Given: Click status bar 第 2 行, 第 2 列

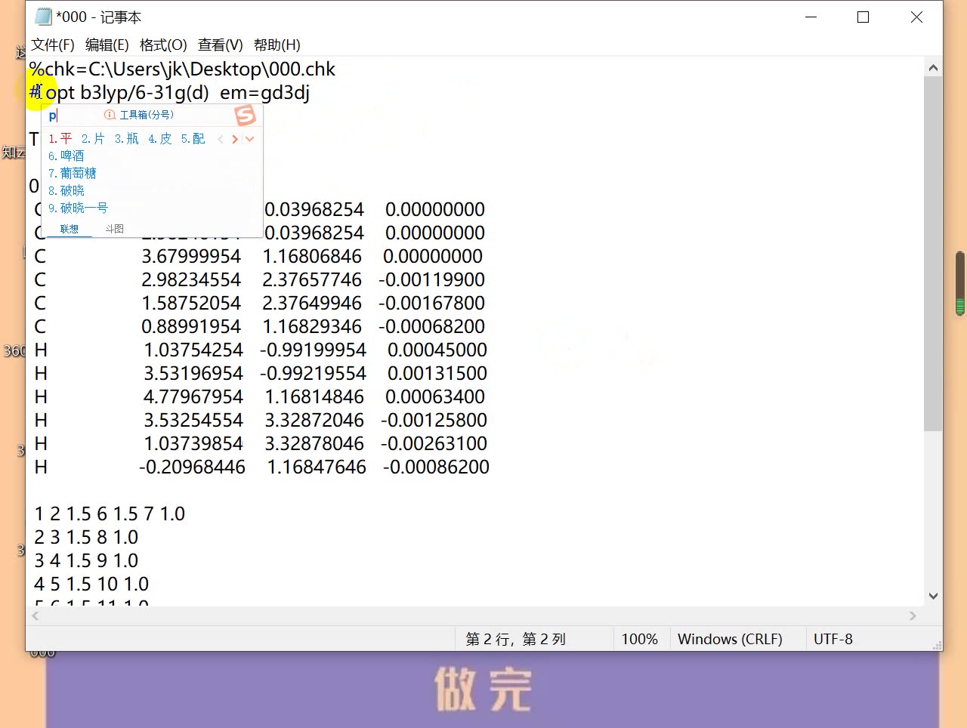Looking at the screenshot, I should click(515, 639).
